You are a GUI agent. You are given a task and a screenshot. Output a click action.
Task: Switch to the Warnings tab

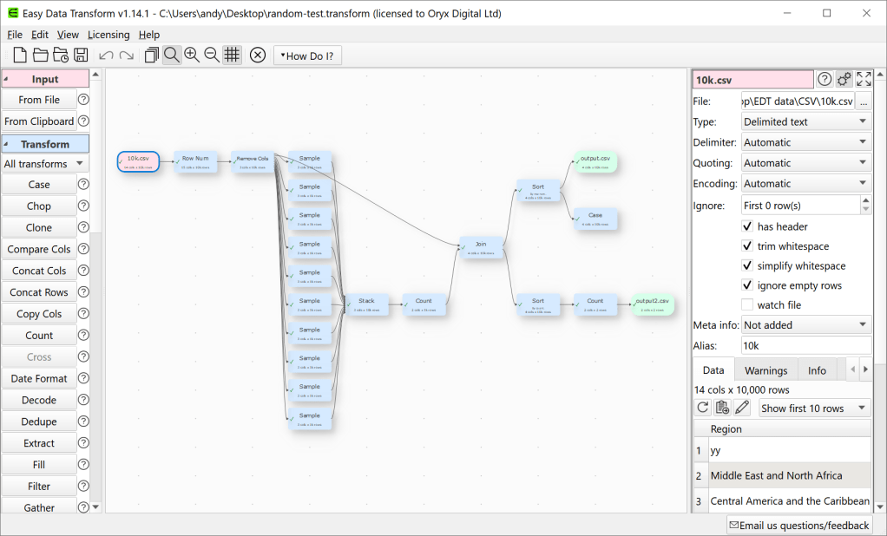click(765, 369)
